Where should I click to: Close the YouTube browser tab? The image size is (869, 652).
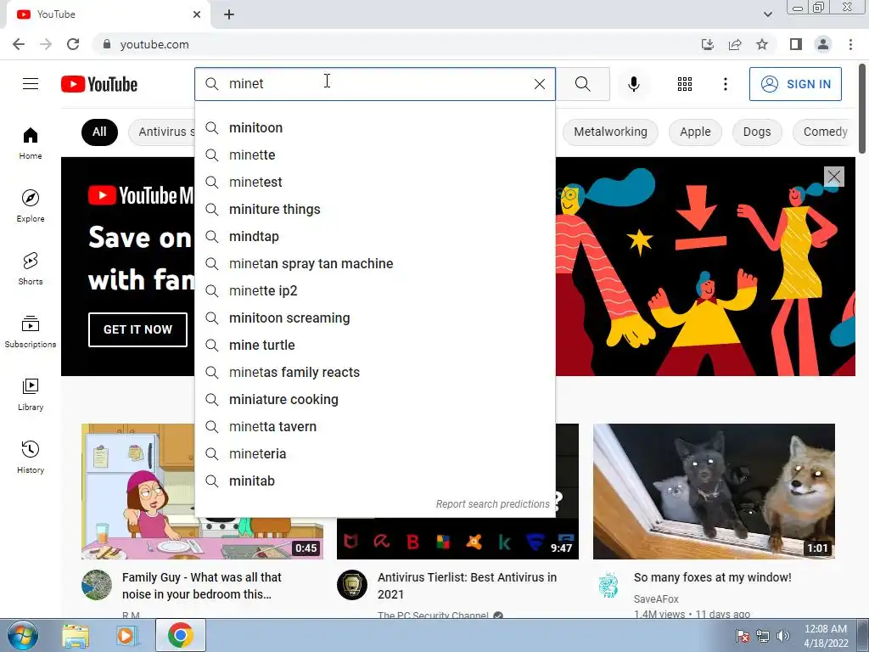point(197,14)
